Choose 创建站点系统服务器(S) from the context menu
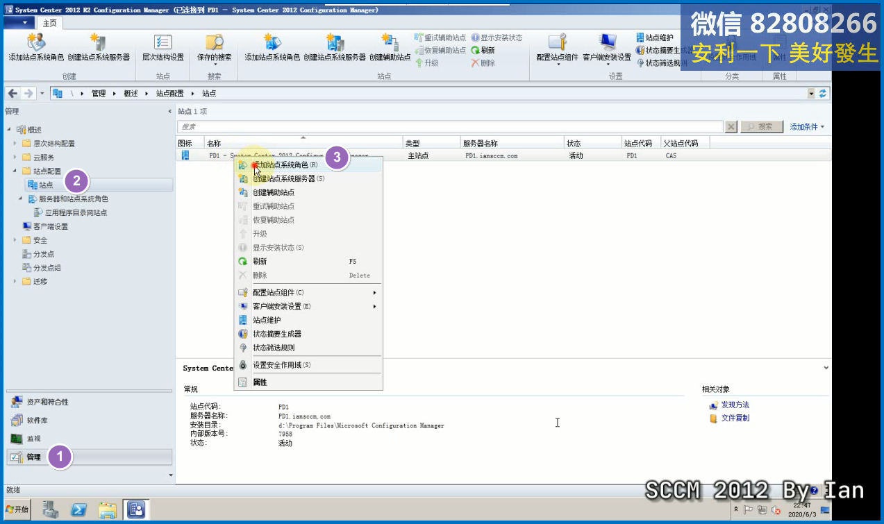The image size is (884, 524). [309, 178]
